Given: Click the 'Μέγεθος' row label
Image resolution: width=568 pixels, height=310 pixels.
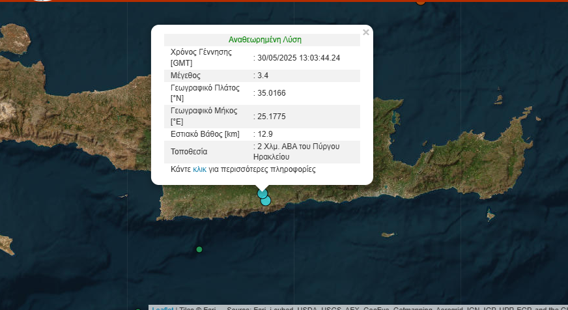Looking at the screenshot, I should tap(186, 76).
